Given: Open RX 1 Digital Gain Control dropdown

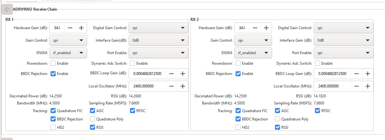Looking at the screenshot, I should [158, 28].
